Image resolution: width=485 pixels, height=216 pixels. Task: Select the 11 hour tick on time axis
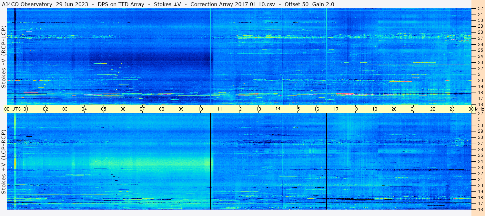point(220,109)
